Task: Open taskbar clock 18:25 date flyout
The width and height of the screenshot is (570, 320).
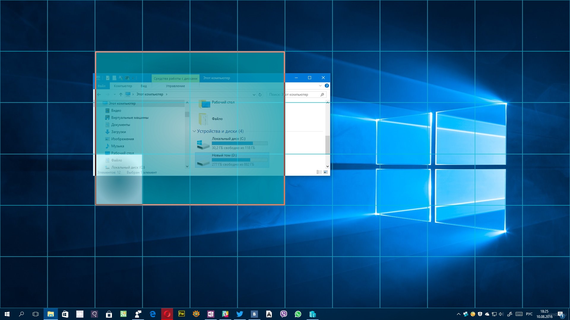Action: (544, 314)
